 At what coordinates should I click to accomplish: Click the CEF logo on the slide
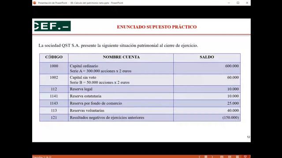tap(52, 26)
